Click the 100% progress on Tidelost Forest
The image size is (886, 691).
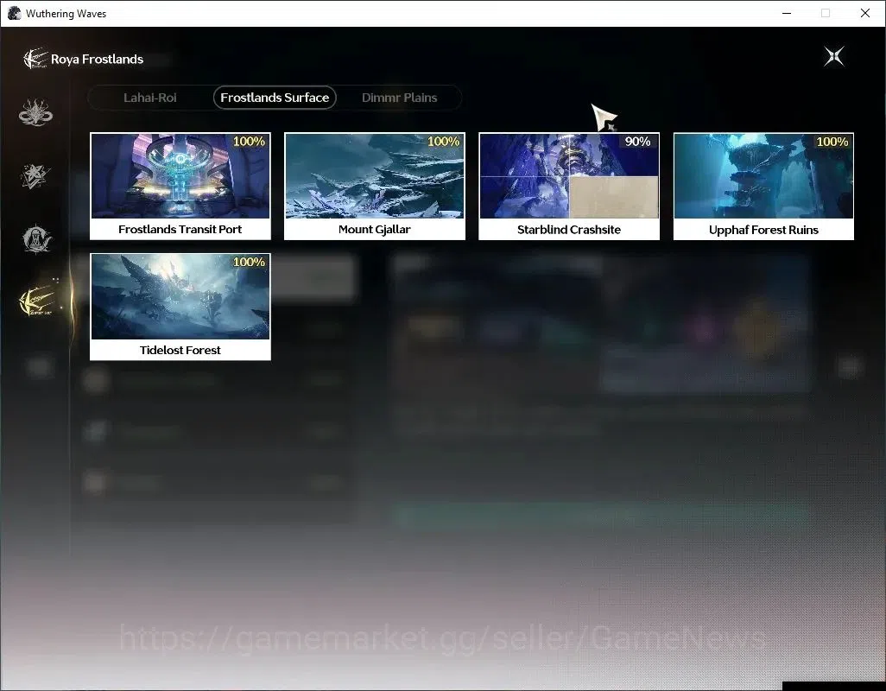coord(250,262)
